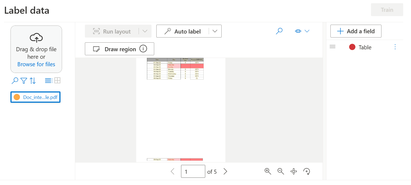This screenshot has height=185, width=411.
Task: Click the cloud upload icon
Action: [x=36, y=38]
